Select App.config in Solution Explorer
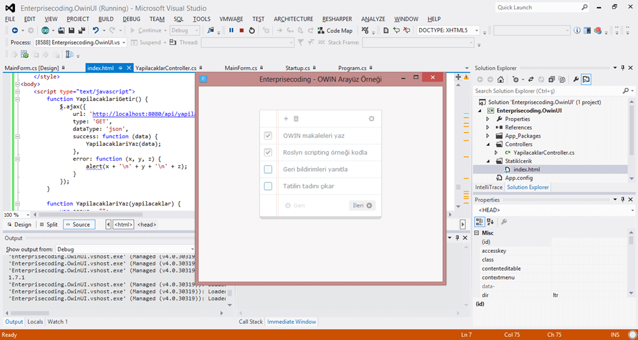The image size is (638, 340). tap(519, 178)
